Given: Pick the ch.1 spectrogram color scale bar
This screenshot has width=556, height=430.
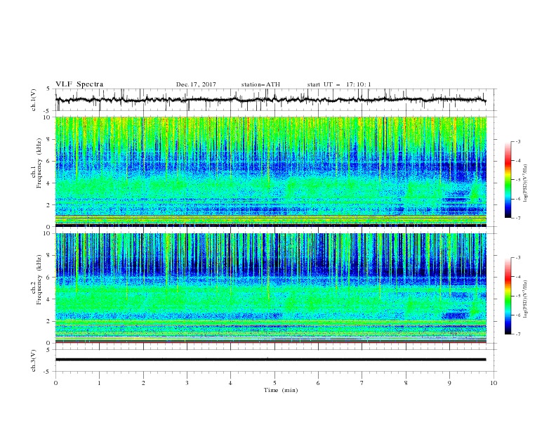Looking at the screenshot, I should coord(508,180).
